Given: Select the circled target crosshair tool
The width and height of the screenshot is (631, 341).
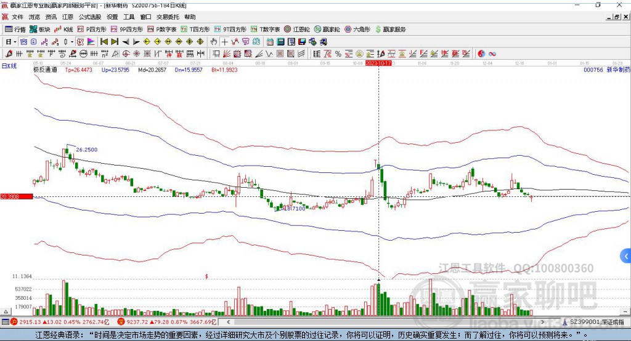Looking at the screenshot, I should point(126,54).
